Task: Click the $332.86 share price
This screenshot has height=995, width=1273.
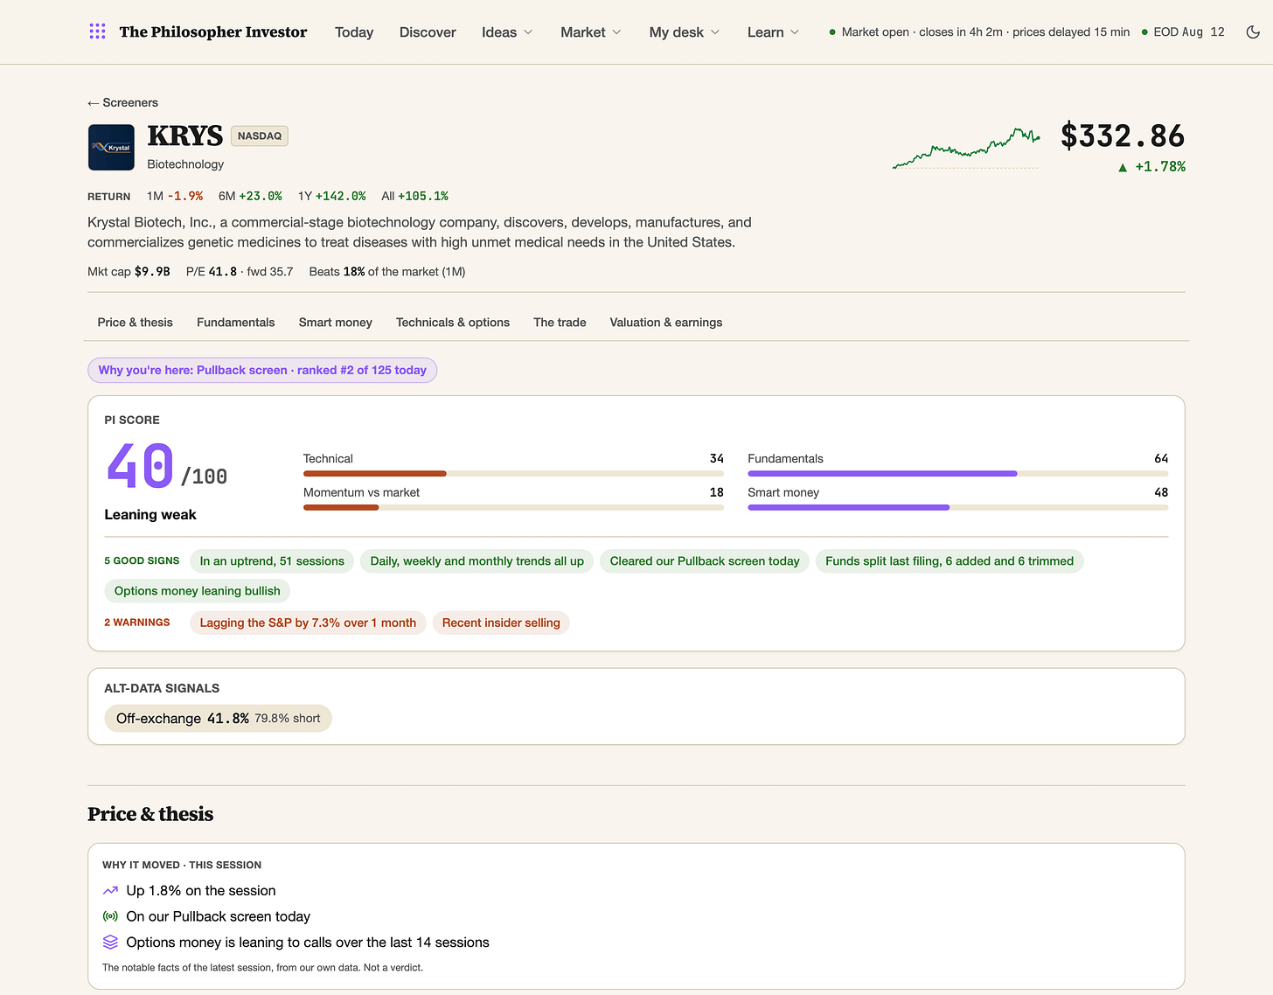Action: click(x=1123, y=136)
